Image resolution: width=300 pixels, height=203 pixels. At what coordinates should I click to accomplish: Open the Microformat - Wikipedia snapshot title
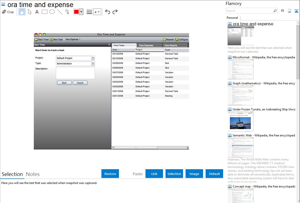coord(264,57)
